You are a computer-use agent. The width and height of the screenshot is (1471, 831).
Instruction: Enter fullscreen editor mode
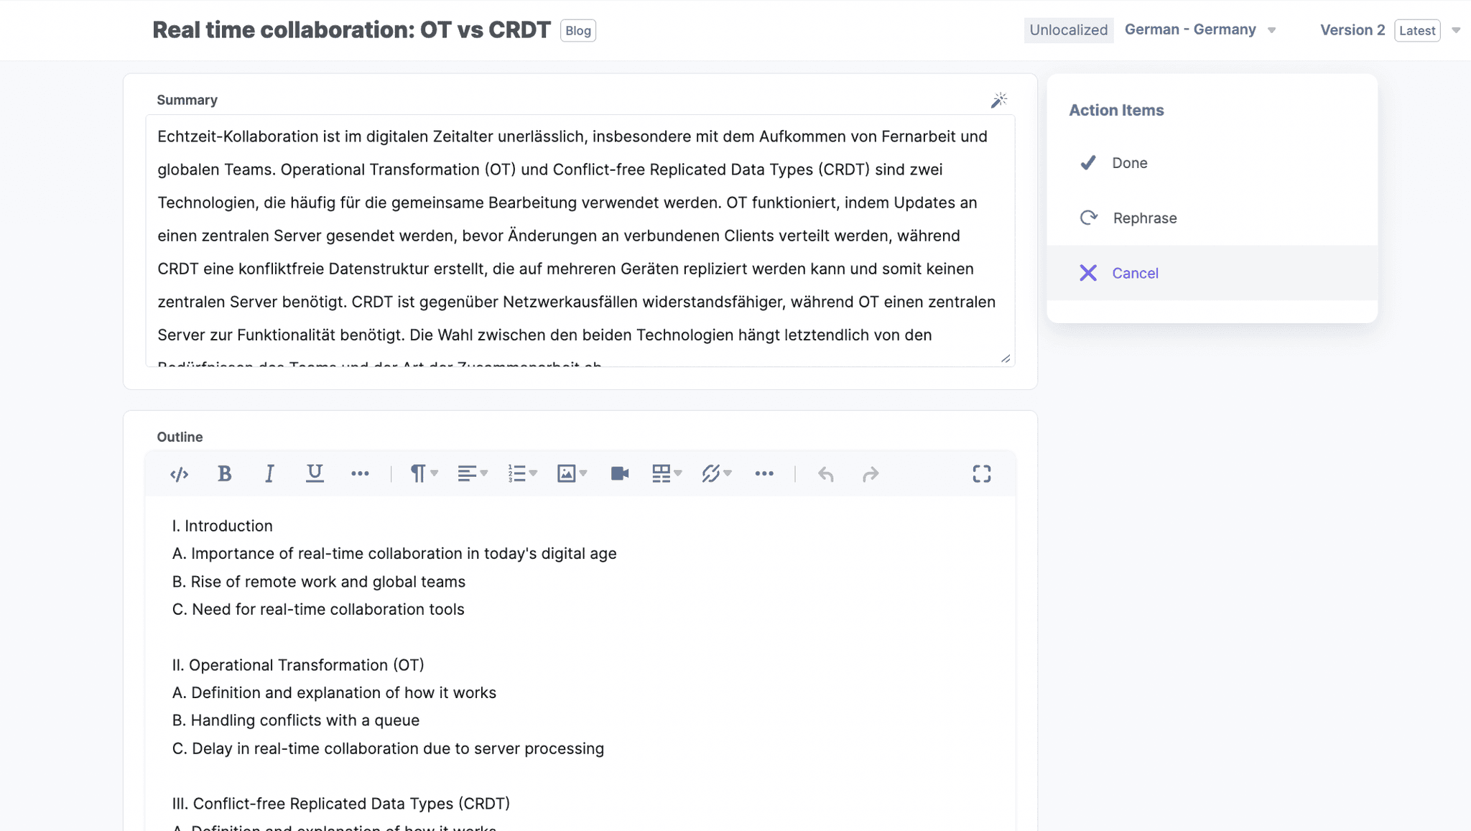pyautogui.click(x=981, y=474)
